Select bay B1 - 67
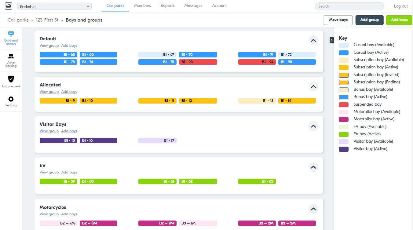This screenshot has width=413, height=230. pos(157,55)
